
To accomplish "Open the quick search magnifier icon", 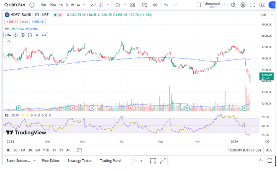I will [233, 5].
